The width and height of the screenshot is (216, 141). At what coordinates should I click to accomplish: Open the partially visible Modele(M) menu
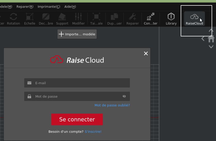(x=6, y=7)
